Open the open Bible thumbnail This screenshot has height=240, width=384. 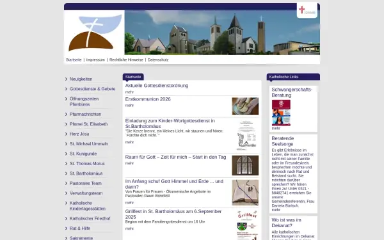(245, 193)
